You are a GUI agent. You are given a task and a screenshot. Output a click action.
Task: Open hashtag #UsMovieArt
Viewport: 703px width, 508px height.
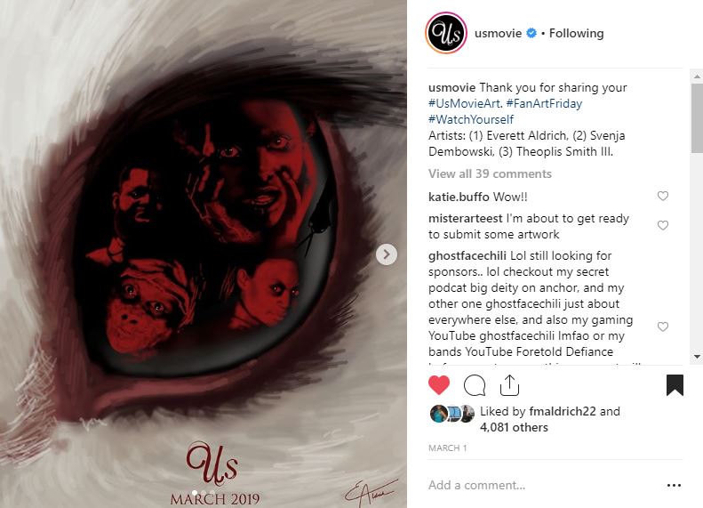pos(465,104)
